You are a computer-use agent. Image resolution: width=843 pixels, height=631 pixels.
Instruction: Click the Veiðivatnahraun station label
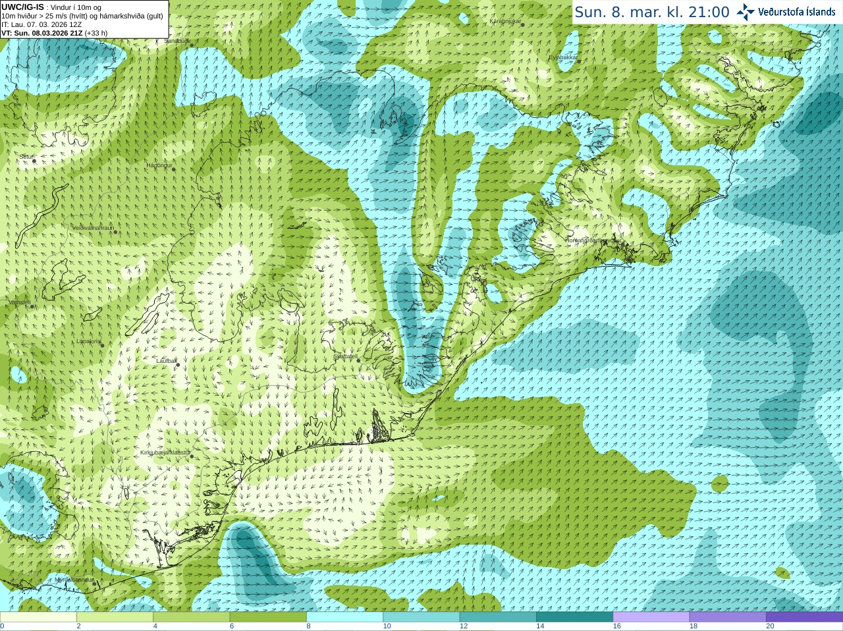pos(93,228)
